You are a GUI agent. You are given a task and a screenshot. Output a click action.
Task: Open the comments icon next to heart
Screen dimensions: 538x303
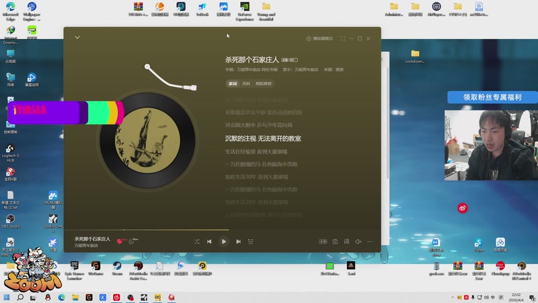(131, 242)
